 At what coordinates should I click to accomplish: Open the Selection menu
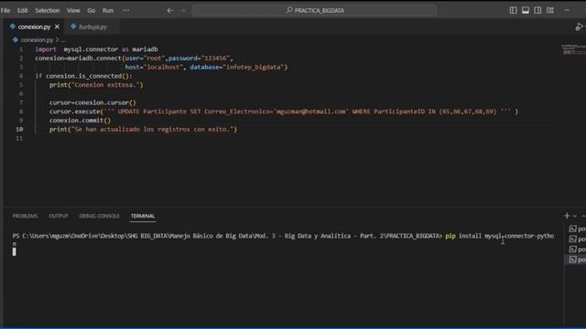coord(47,10)
